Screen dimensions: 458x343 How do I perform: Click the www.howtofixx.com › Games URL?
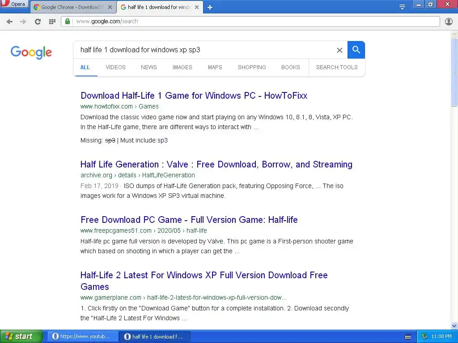pos(119,106)
